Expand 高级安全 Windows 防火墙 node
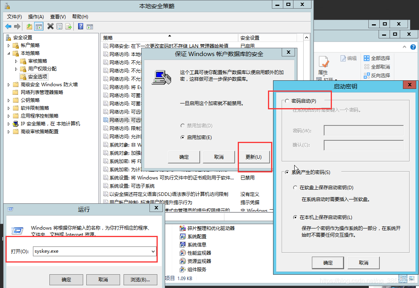Image resolution: width=419 pixels, height=288 pixels. (9, 85)
